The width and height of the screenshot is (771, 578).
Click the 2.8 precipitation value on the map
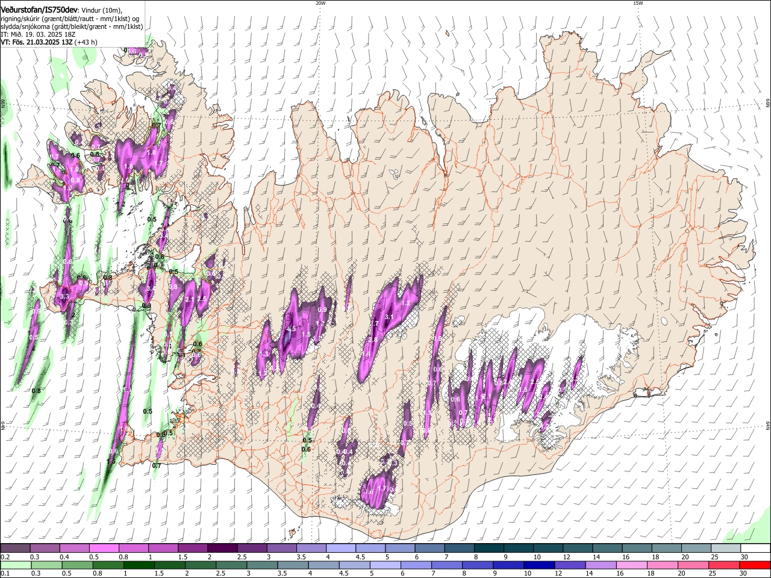pyautogui.click(x=372, y=340)
